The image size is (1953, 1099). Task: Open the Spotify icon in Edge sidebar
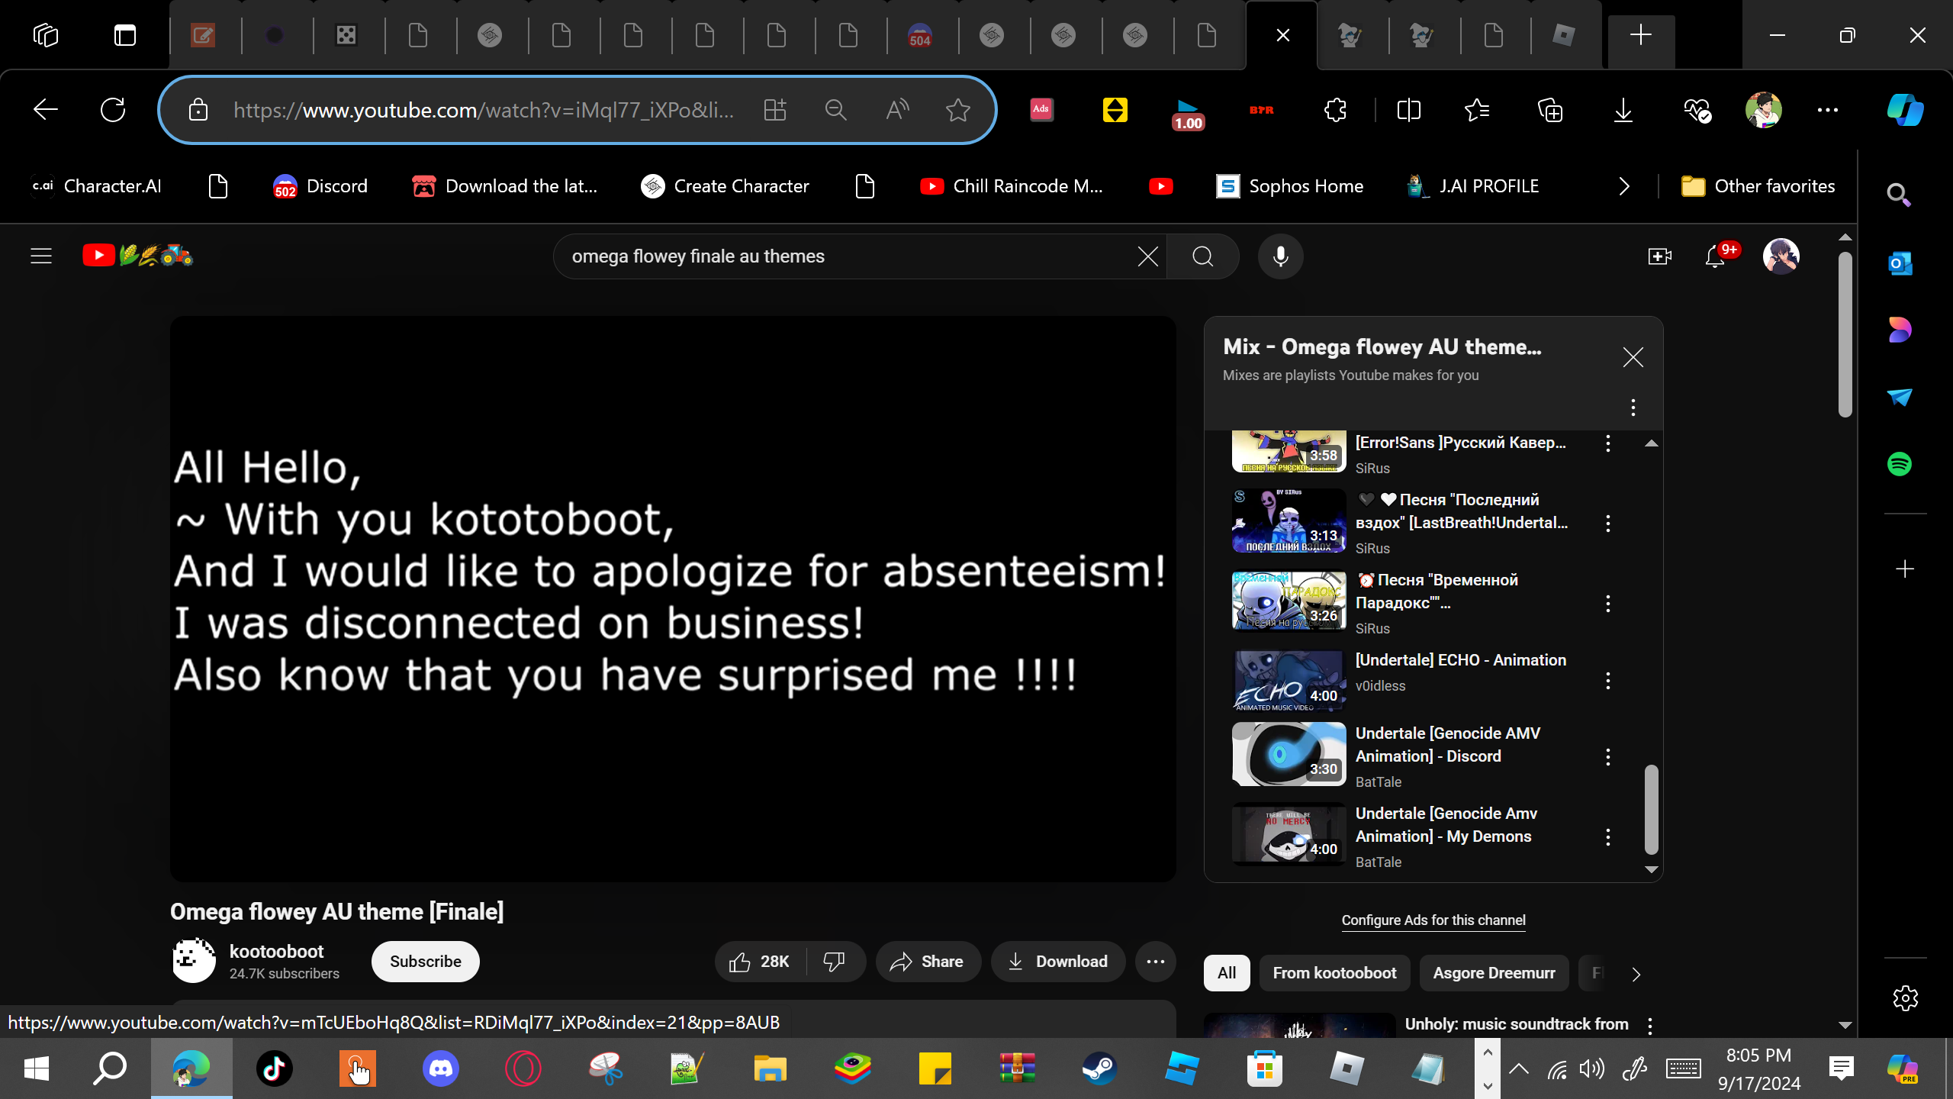tap(1900, 464)
